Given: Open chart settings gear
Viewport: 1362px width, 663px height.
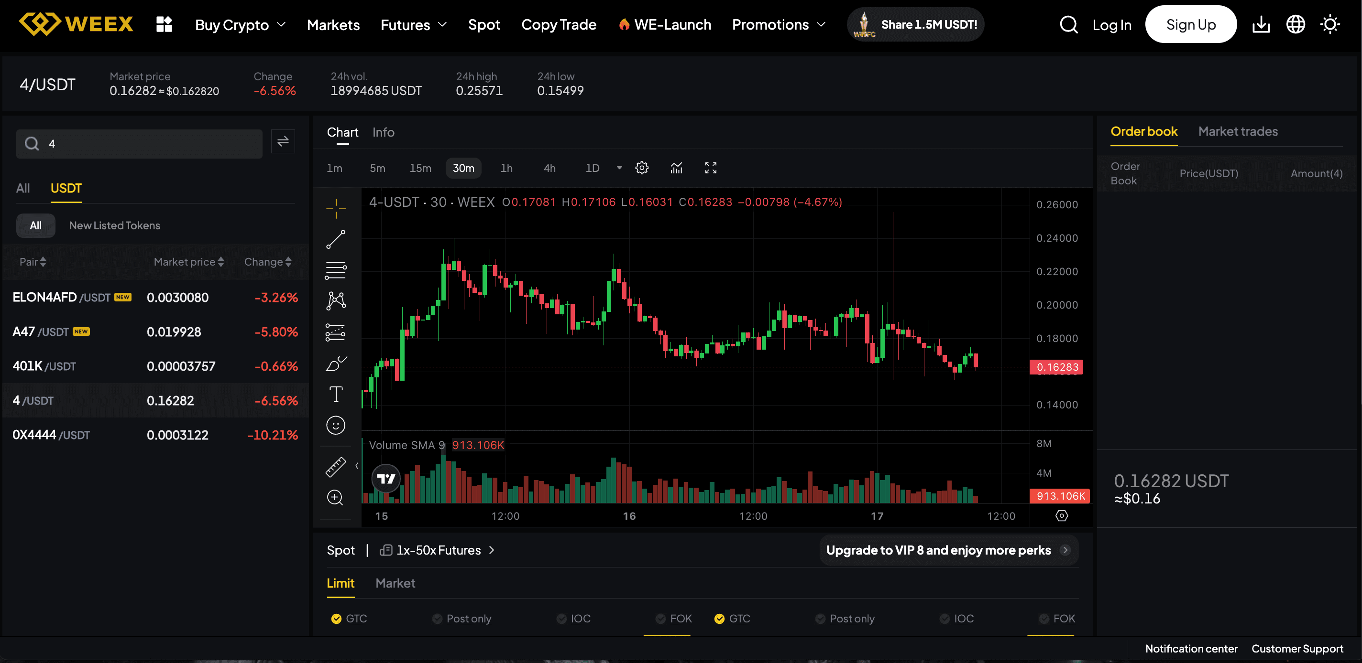Looking at the screenshot, I should pyautogui.click(x=642, y=168).
